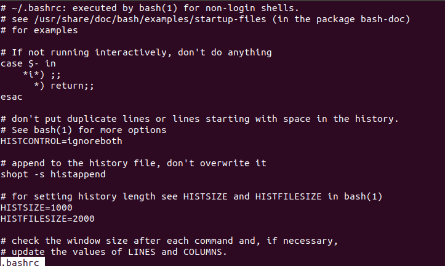Click the HISTFILESIZE=2000 line
The width and height of the screenshot is (445, 266).
[x=47, y=219]
